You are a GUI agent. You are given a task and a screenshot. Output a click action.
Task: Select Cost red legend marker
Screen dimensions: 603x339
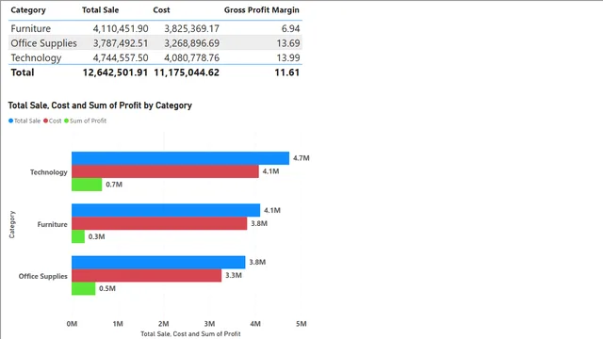click(x=45, y=121)
